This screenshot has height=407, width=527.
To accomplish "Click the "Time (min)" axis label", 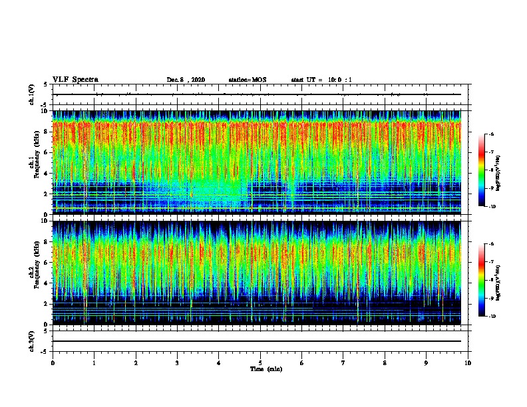I will [x=266, y=369].
